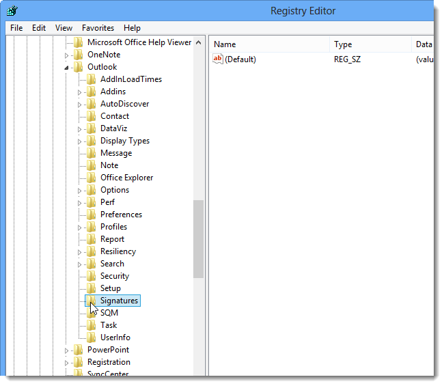This screenshot has height=386, width=444.
Task: Click the AddInLoadTimes folder icon
Action: 91,79
